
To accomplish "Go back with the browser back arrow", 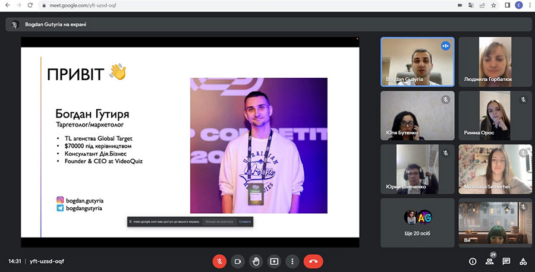I will [x=8, y=5].
